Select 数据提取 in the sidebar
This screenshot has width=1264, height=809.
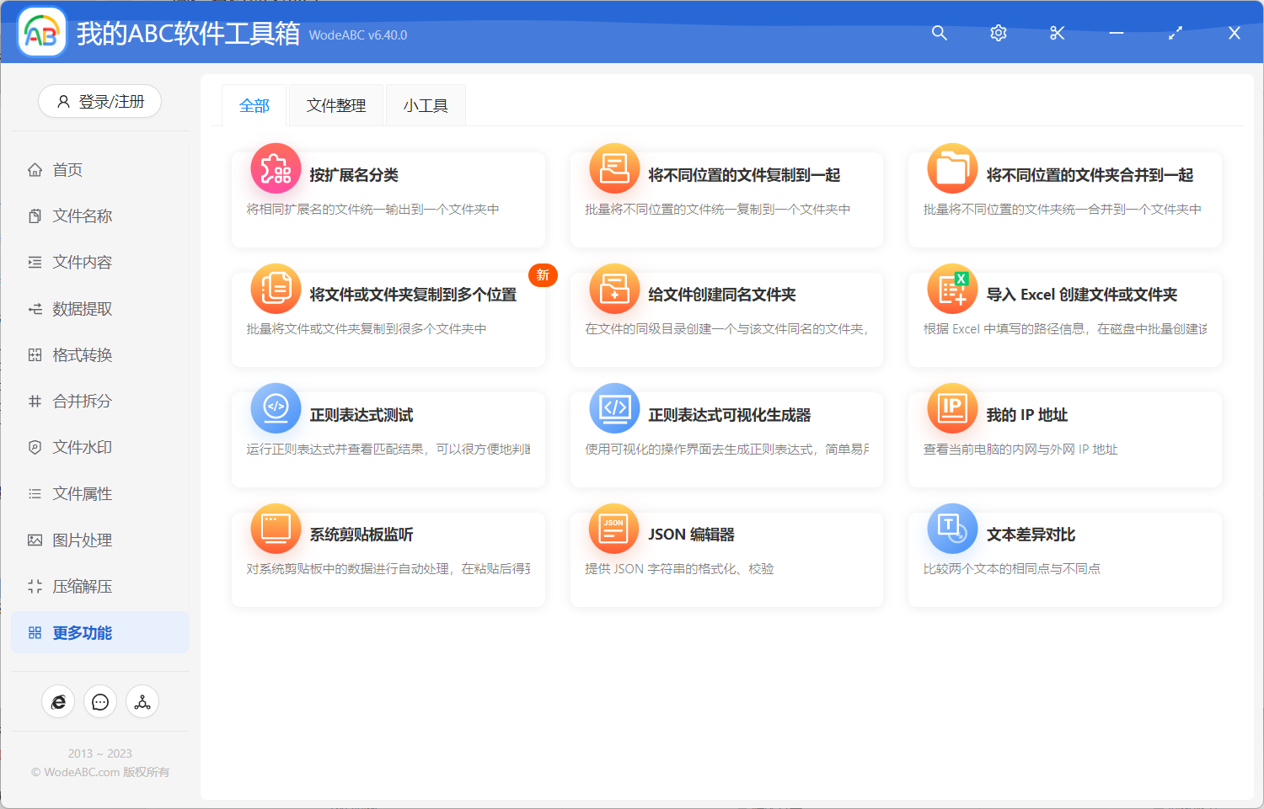pyautogui.click(x=80, y=308)
